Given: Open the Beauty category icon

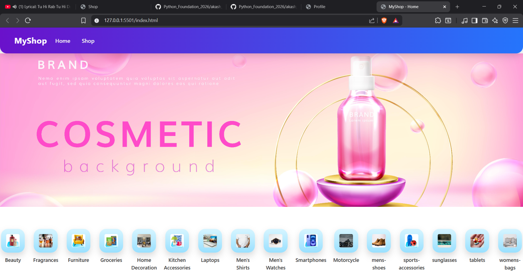Looking at the screenshot, I should [x=13, y=241].
